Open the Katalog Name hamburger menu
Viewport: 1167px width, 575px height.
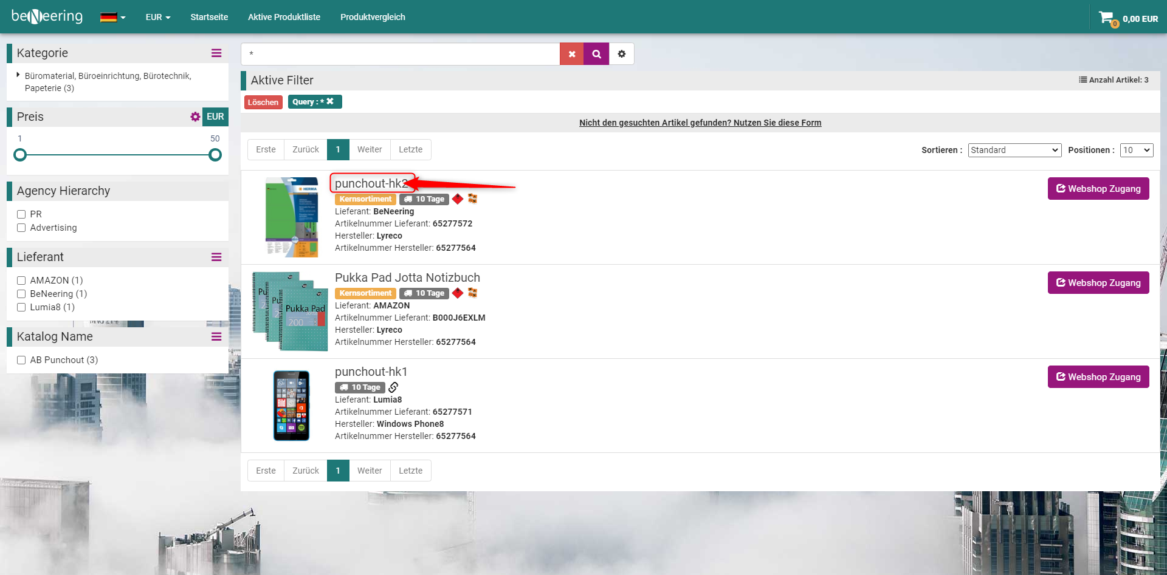tap(216, 337)
